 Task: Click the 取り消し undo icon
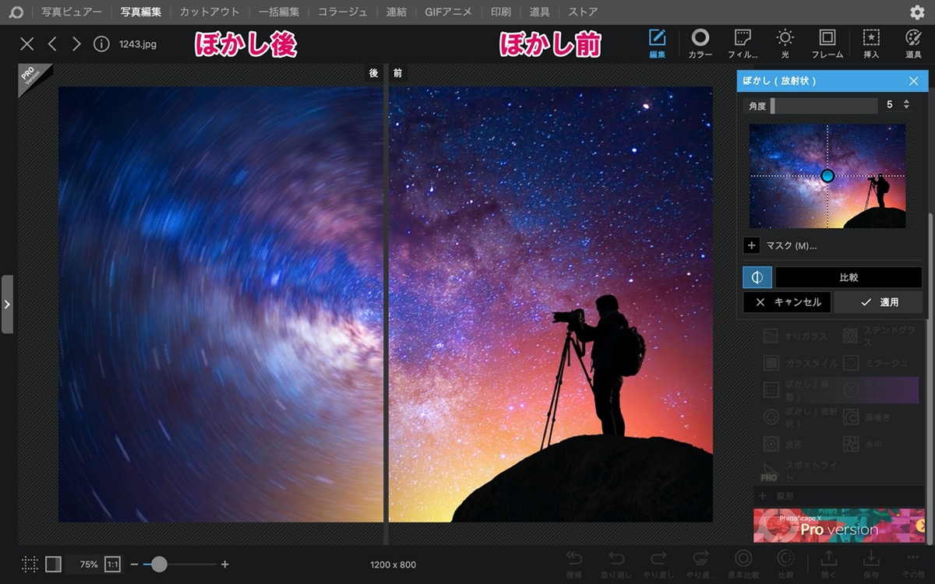pos(616,563)
